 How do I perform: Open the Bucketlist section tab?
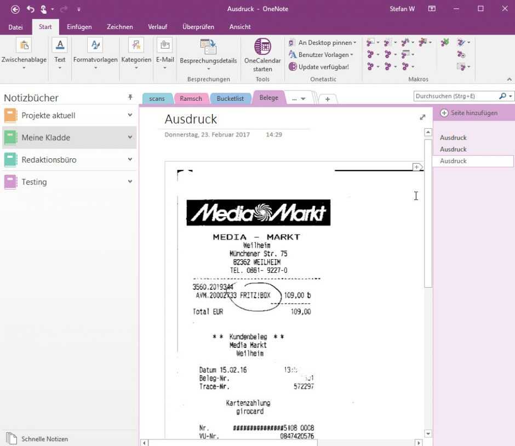(230, 99)
